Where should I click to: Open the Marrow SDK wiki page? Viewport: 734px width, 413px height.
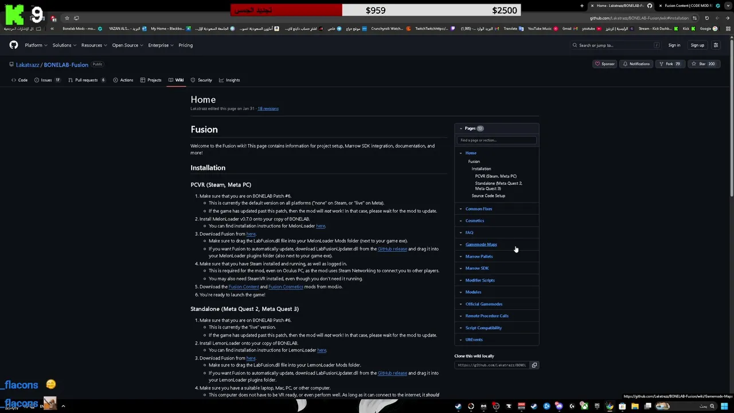pyautogui.click(x=477, y=268)
